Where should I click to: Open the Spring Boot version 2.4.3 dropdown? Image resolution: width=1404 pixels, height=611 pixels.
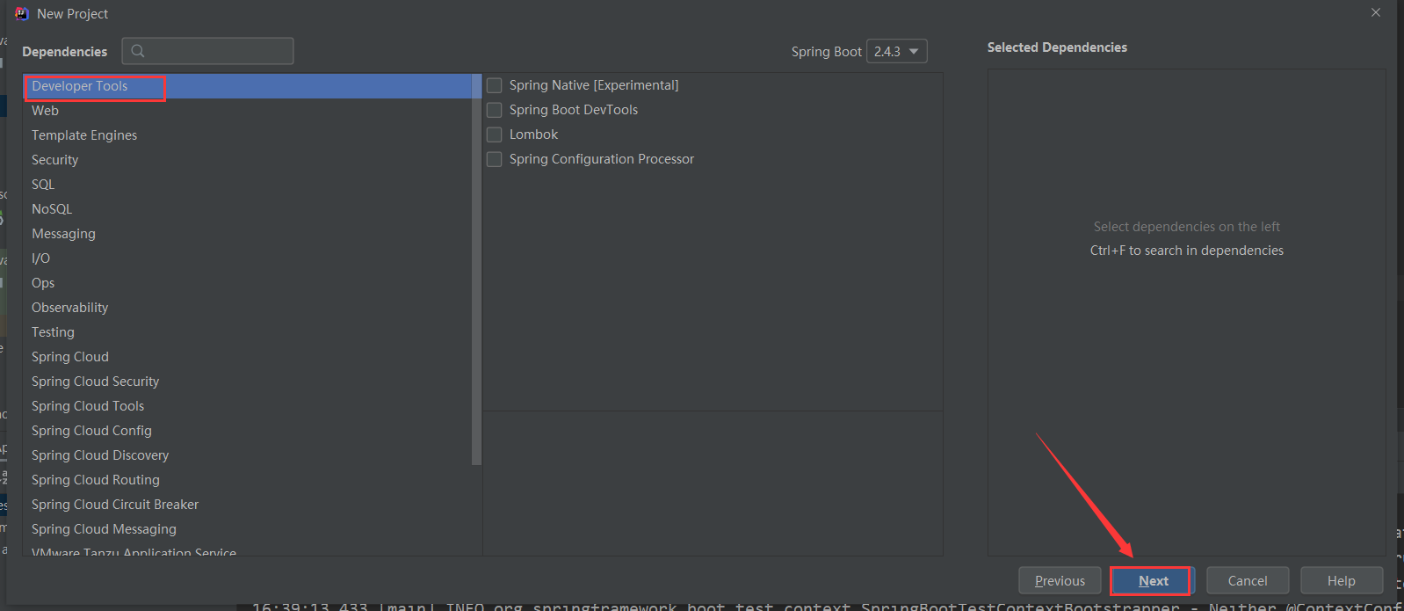[x=896, y=51]
